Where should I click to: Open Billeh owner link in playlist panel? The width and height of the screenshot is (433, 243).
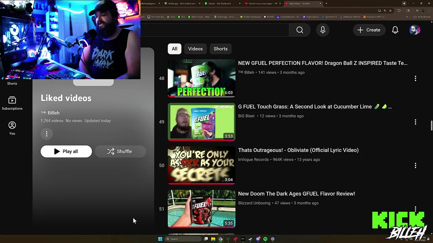(50, 113)
